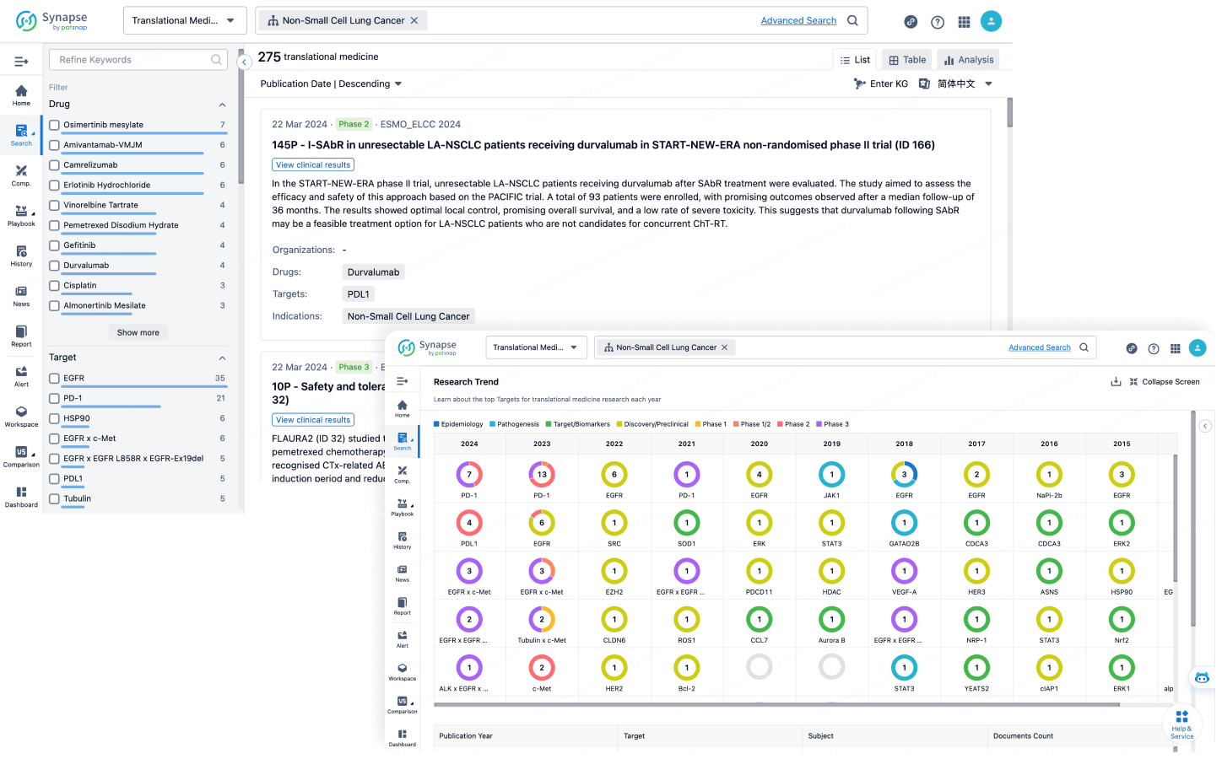This screenshot has height=759, width=1222.
Task: Click the apps grid icon in header
Action: tap(964, 22)
